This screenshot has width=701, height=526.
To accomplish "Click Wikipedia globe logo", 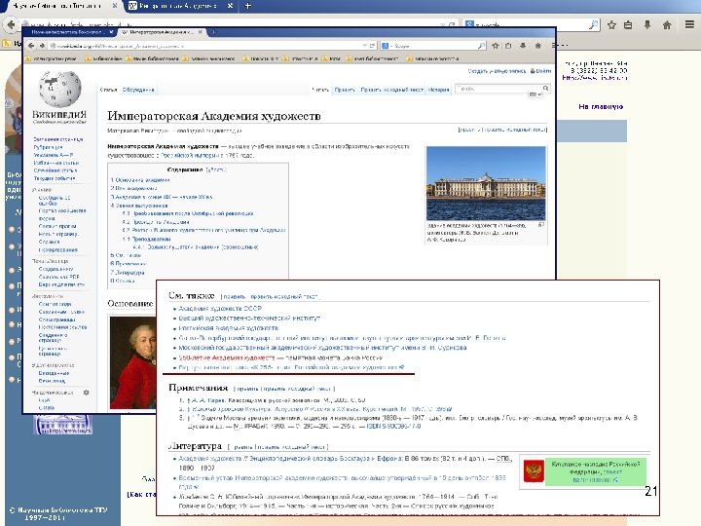I will pos(59,89).
